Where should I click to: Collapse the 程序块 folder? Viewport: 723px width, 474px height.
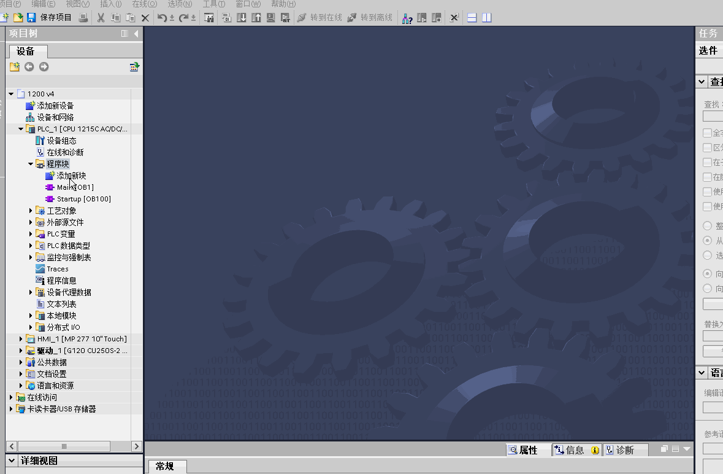click(x=31, y=164)
